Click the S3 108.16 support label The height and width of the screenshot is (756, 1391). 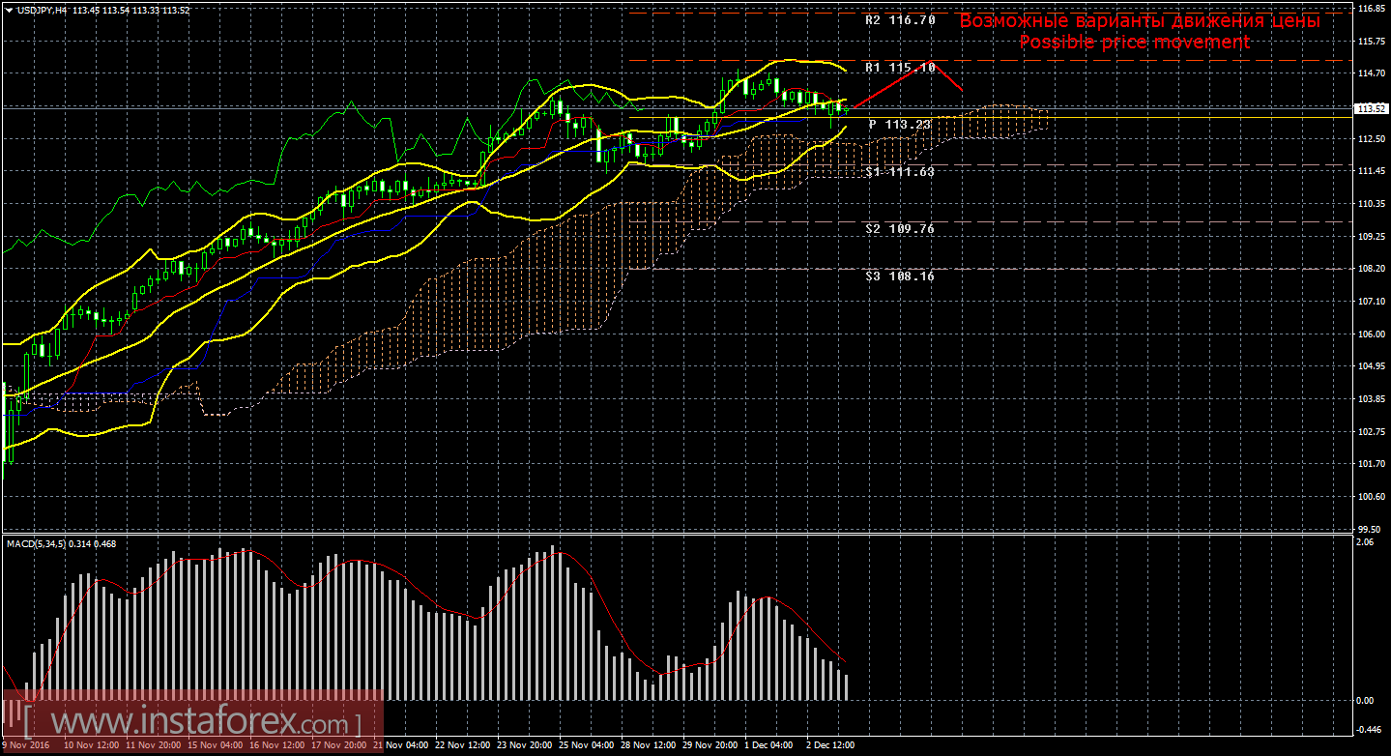tap(900, 276)
